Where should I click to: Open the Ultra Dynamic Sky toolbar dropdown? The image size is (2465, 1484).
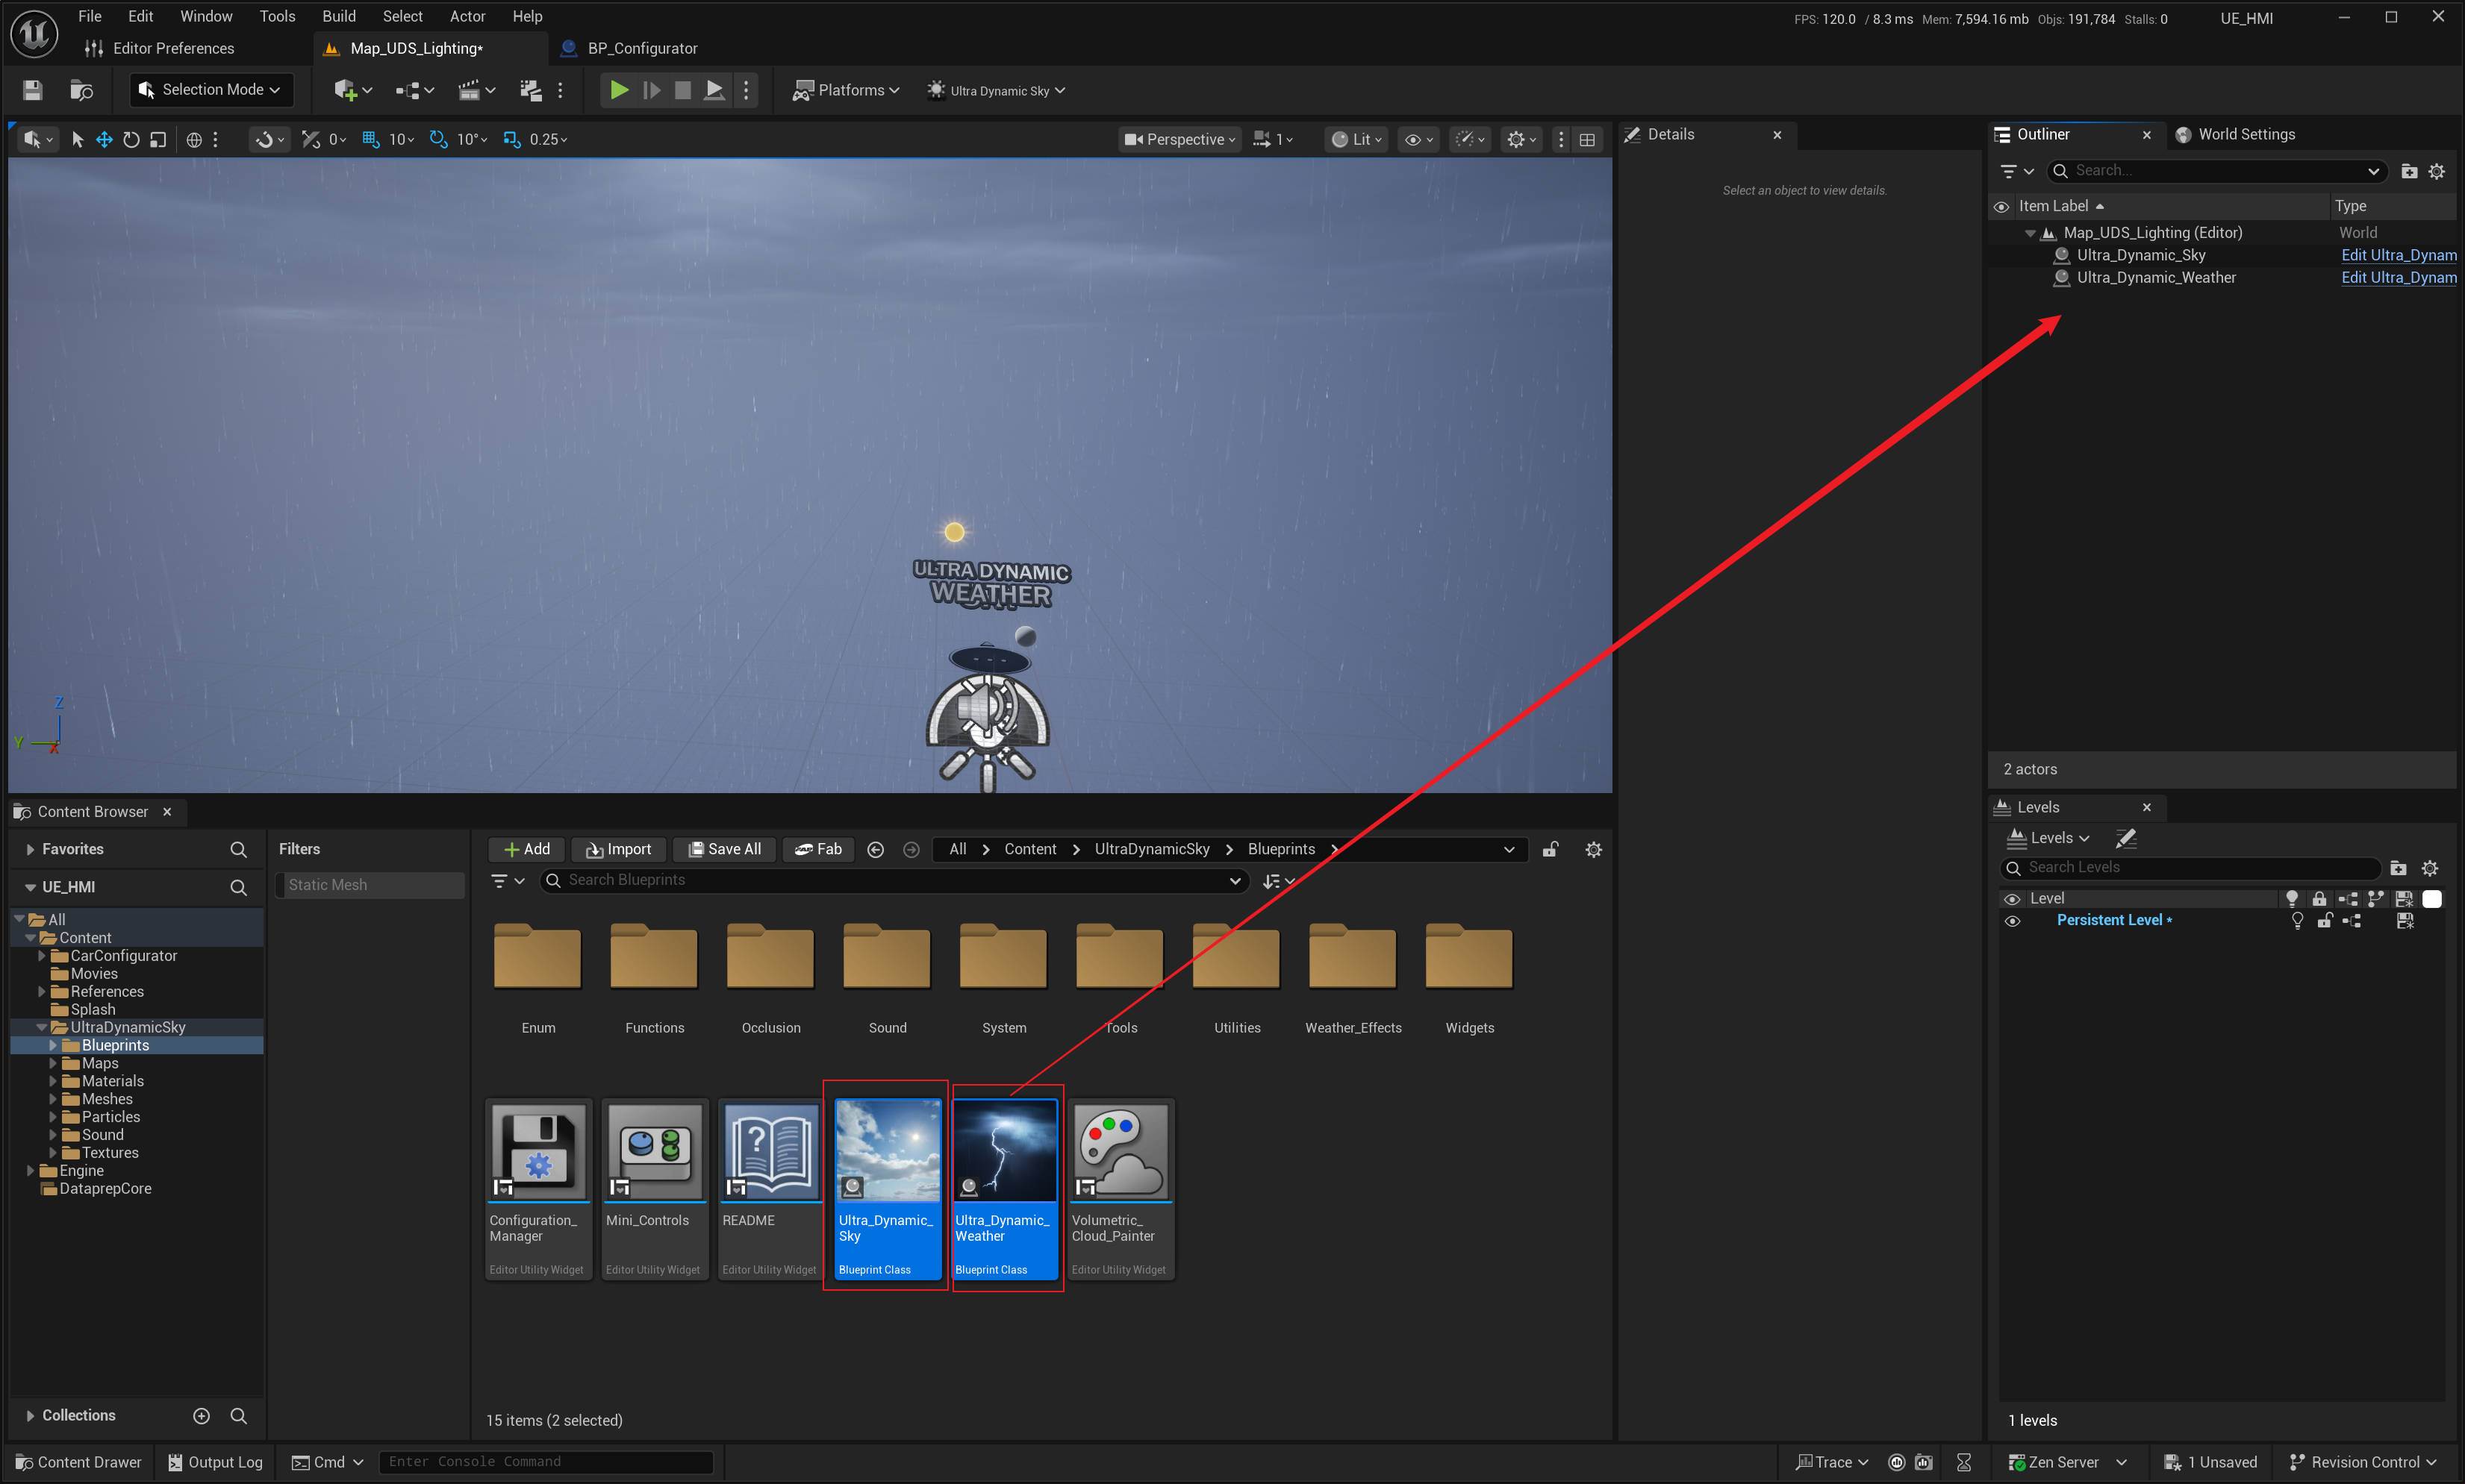point(995,90)
